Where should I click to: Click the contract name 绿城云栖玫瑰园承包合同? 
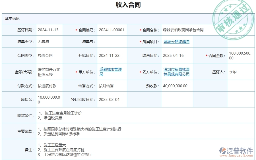pos(183,30)
